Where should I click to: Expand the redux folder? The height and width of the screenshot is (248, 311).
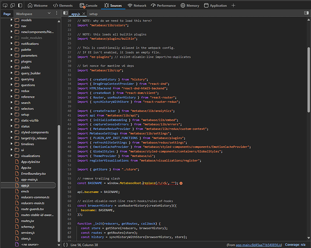click(x=11, y=91)
